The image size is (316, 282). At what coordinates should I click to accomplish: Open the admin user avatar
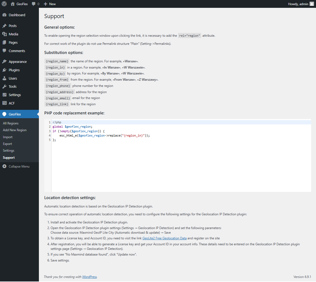coord(312,4)
